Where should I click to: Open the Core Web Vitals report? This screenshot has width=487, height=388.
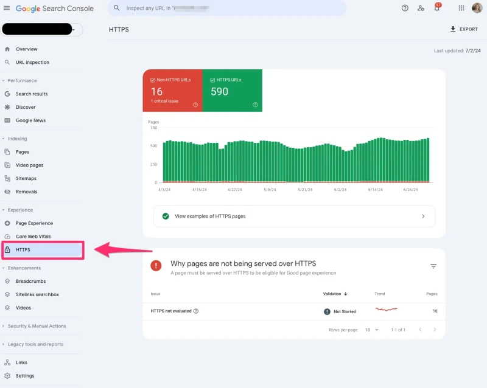[33, 237]
